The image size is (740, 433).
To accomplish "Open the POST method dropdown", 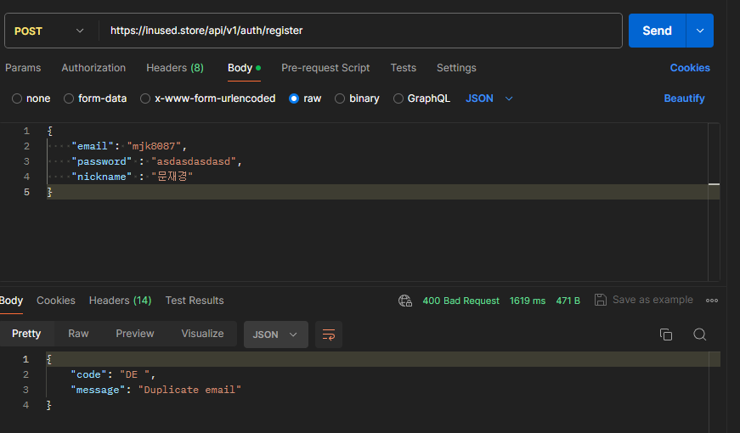I will pyautogui.click(x=49, y=31).
